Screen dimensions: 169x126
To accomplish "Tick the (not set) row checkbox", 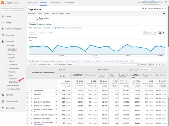I will (27, 98).
